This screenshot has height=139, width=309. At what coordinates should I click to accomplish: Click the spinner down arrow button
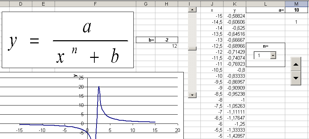(x=296, y=78)
